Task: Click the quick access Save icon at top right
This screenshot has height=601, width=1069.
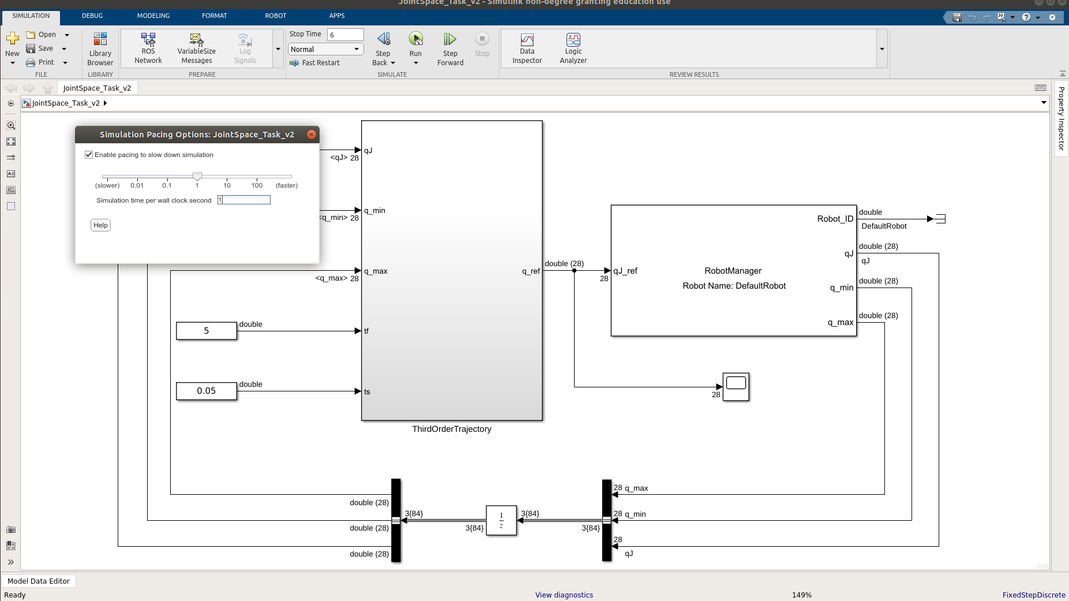Action: tap(957, 17)
